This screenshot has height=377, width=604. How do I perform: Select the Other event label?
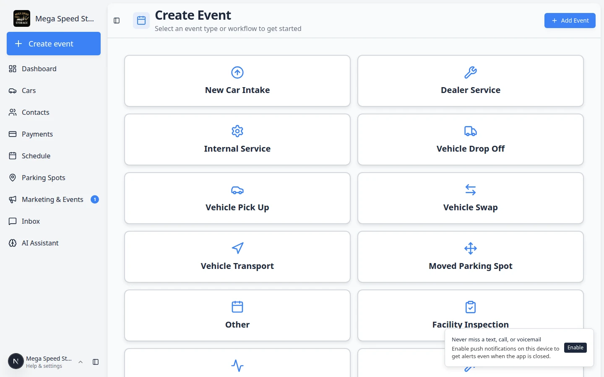pyautogui.click(x=237, y=325)
